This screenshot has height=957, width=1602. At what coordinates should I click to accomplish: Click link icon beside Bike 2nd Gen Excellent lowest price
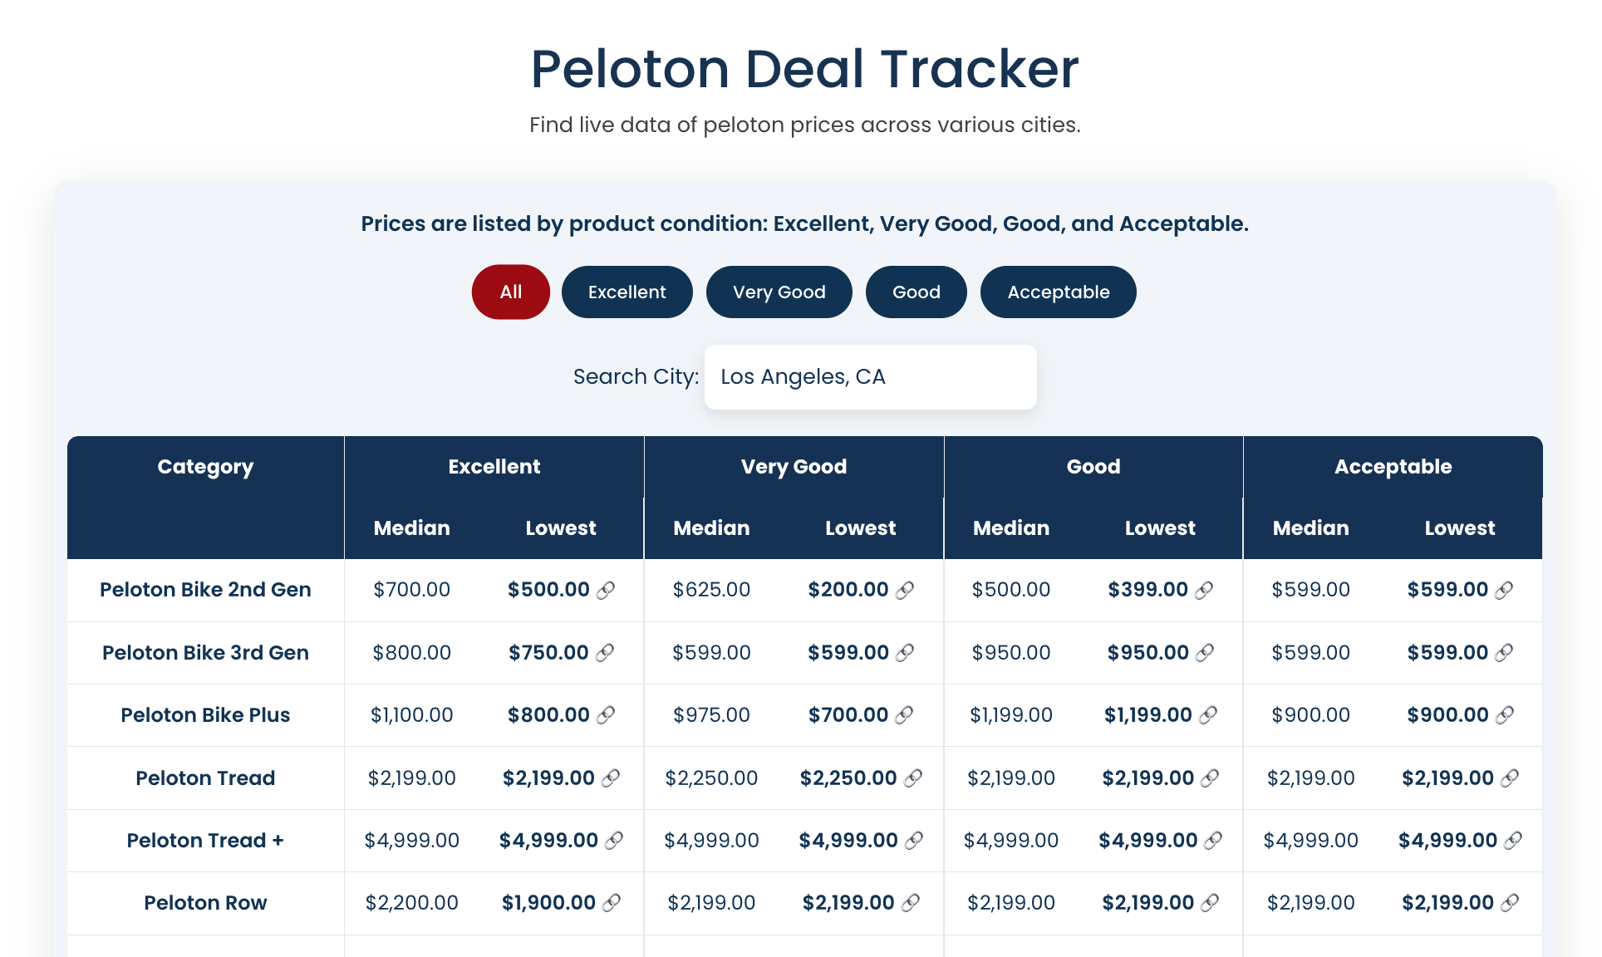click(607, 590)
